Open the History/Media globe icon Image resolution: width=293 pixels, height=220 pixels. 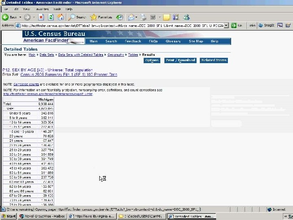pyautogui.click(x=120, y=17)
